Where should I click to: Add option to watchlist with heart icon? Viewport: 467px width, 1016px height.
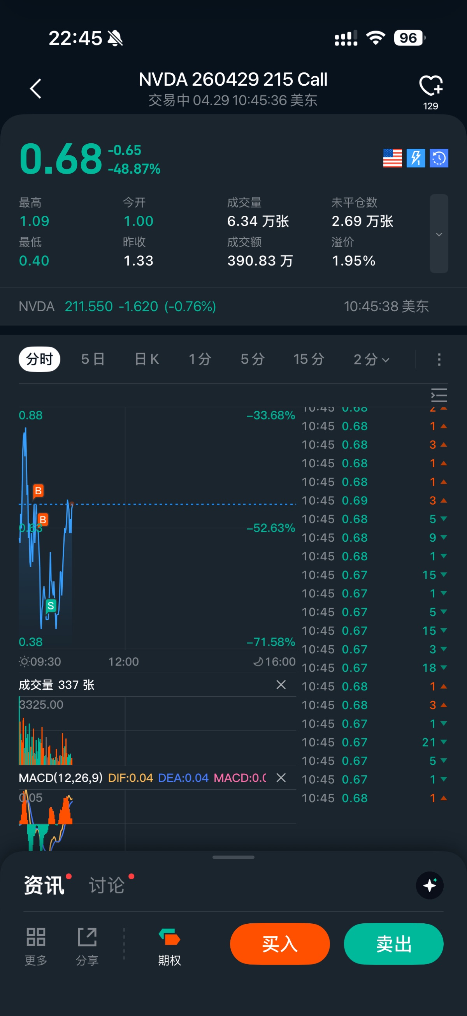431,85
